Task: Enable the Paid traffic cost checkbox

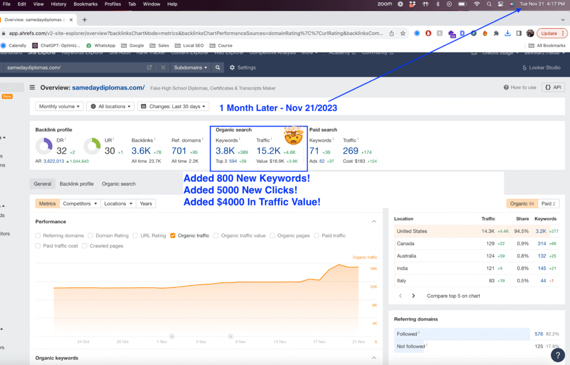Action: [x=38, y=246]
